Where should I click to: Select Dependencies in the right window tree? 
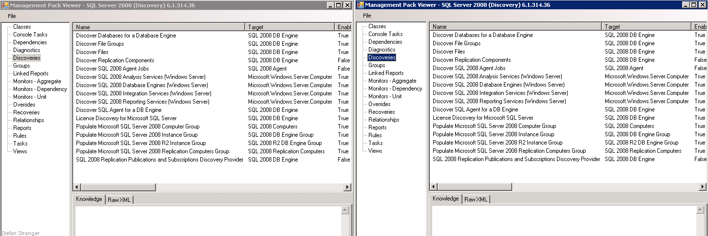[x=385, y=42]
